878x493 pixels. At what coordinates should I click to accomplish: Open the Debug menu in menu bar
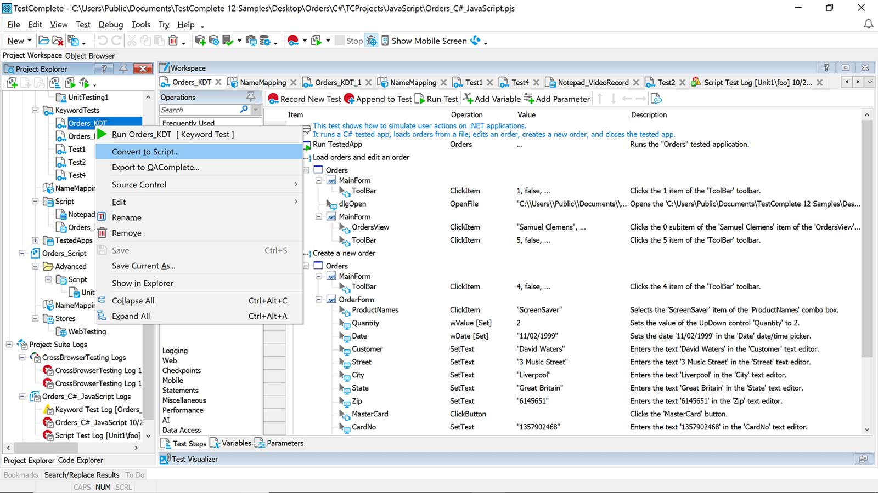point(111,25)
